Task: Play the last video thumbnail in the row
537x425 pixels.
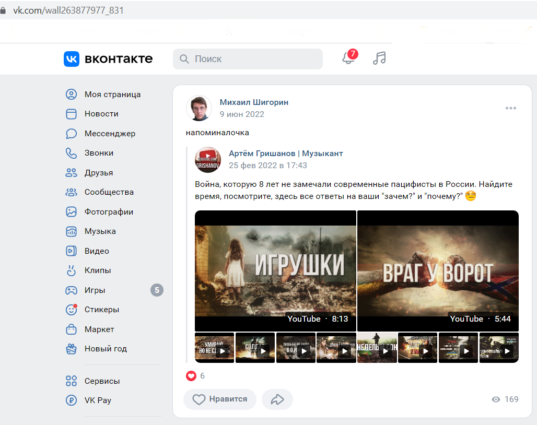Action: click(499, 348)
